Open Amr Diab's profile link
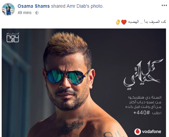 pos(78,6)
